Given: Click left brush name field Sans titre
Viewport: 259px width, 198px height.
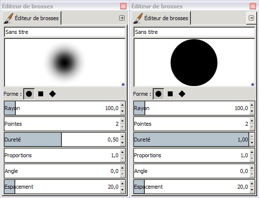Looking at the screenshot, I should (x=65, y=32).
